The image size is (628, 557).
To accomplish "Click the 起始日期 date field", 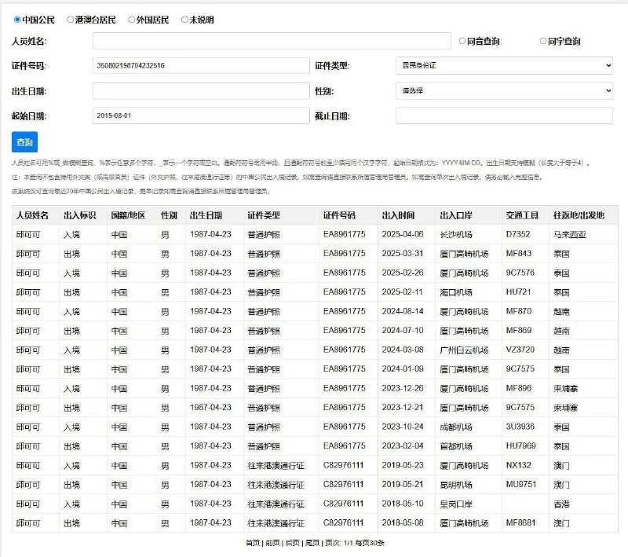I will click(201, 116).
